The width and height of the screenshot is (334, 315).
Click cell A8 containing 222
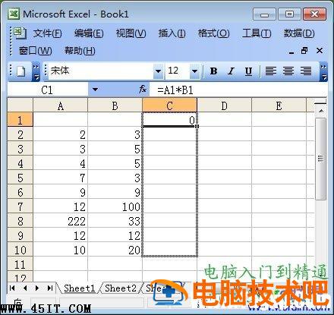[x=61, y=221]
